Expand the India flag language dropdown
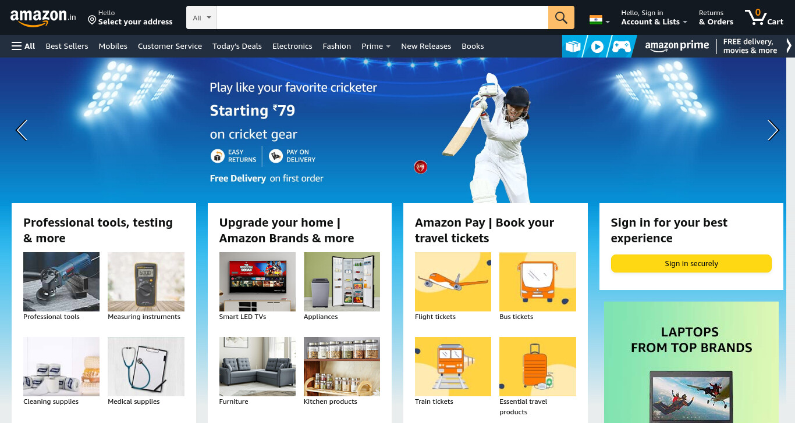Viewport: 795px width, 423px height. [599, 20]
